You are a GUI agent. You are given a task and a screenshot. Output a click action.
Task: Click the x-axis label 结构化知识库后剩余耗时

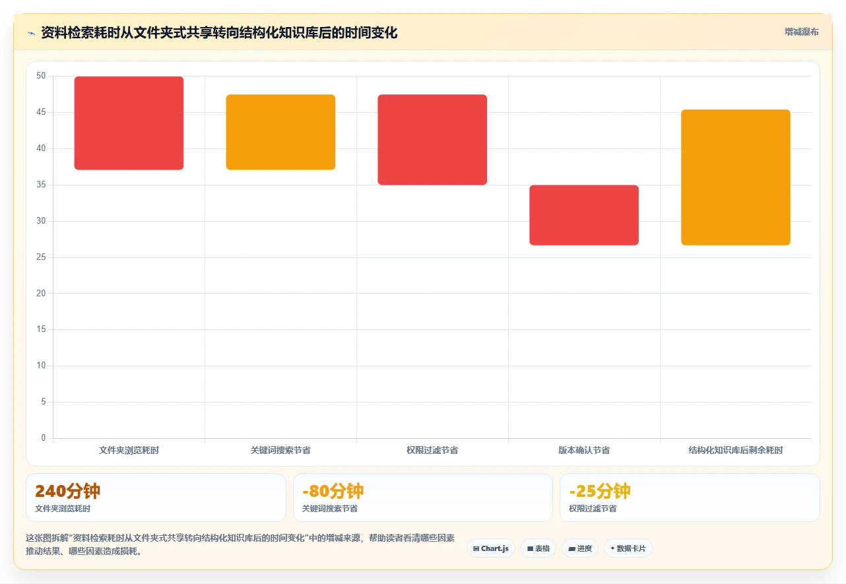736,450
